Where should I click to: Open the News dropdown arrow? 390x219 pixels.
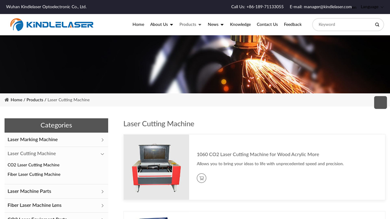click(222, 25)
